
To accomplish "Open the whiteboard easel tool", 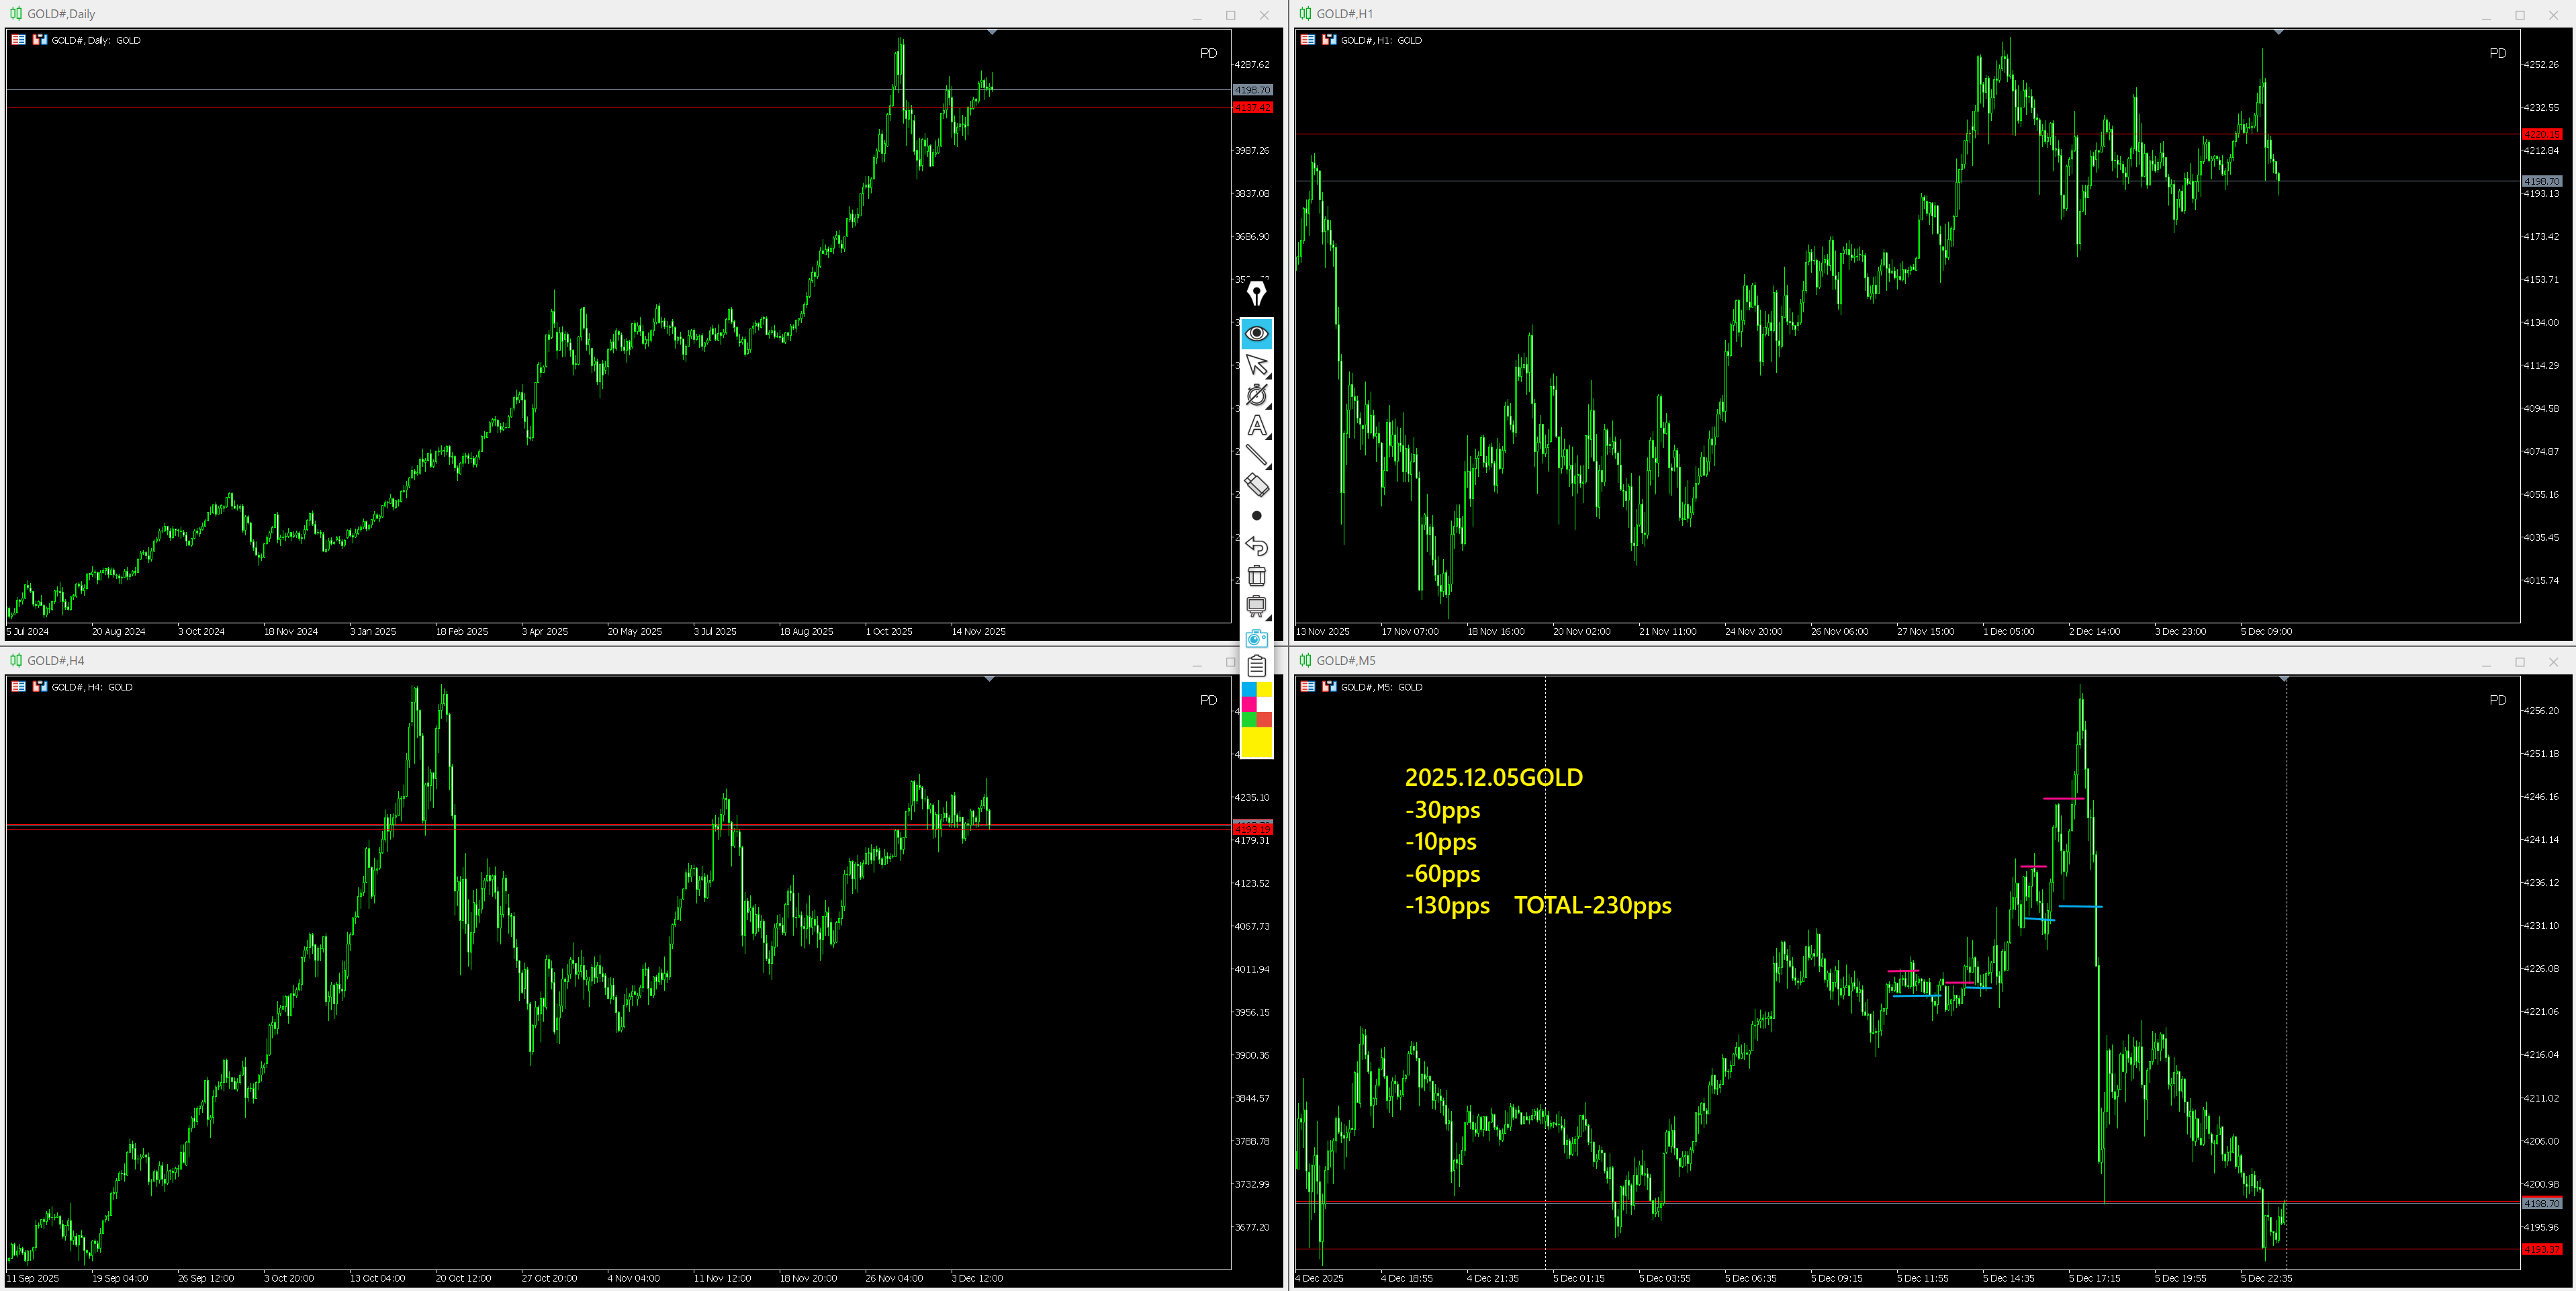I will pos(1256,606).
